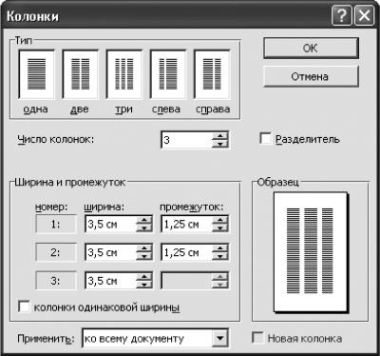Click the help question mark icon
Image resolution: width=380 pixels, height=356 pixels.
point(342,15)
